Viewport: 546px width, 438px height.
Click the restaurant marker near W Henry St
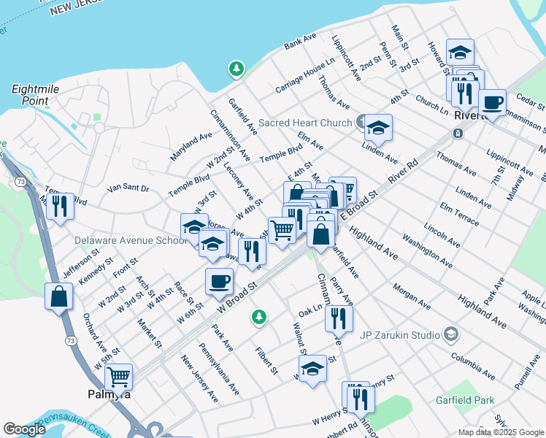click(x=361, y=401)
